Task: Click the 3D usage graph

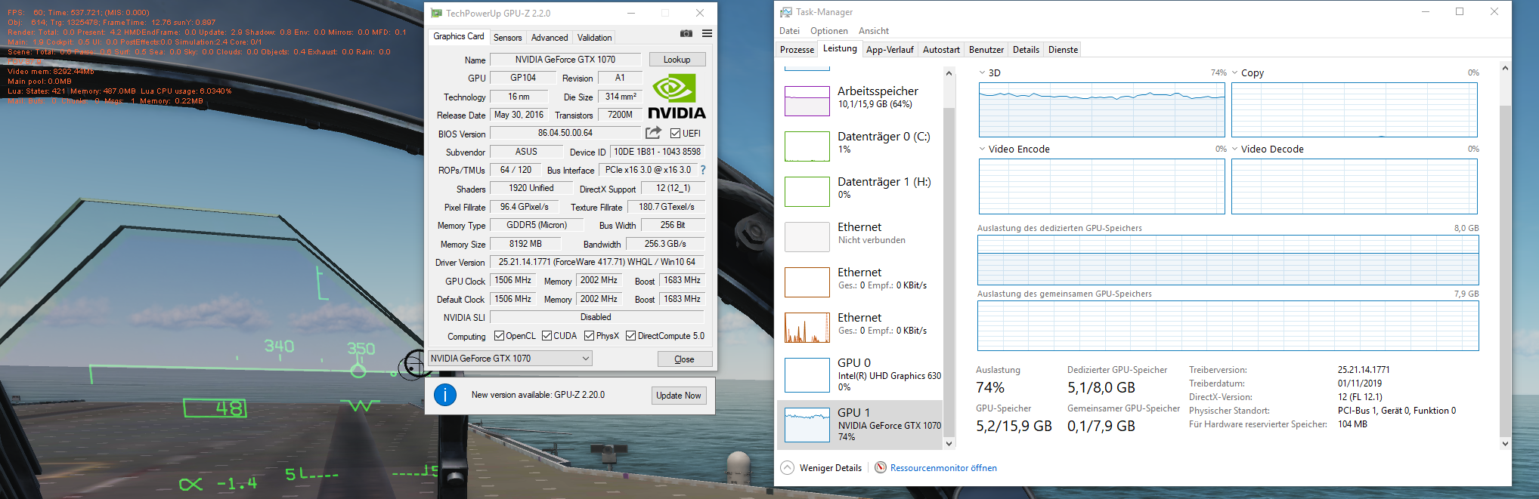Action: (x=1101, y=109)
